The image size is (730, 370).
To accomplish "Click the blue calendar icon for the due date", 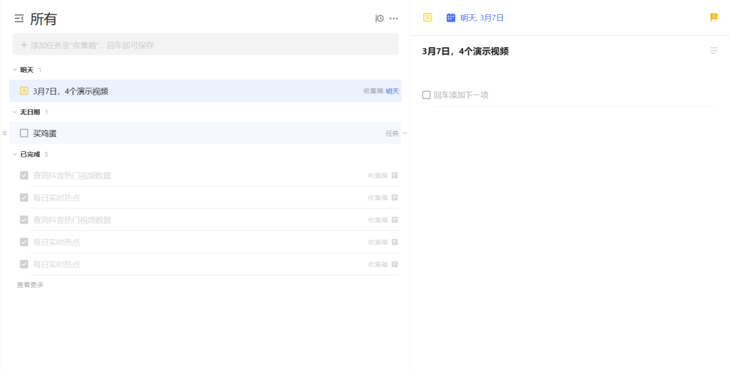I will coord(451,18).
